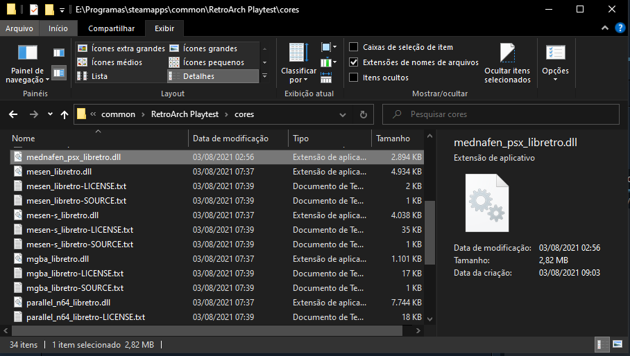Image resolution: width=630 pixels, height=356 pixels.
Task: Open the Customize Quick Access Toolbar dropdown
Action: click(62, 10)
